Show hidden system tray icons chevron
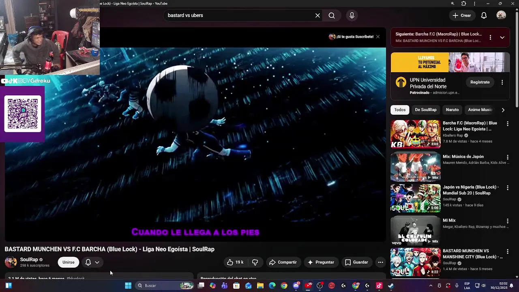Screen dimensions: 519x292 pos(431,286)
